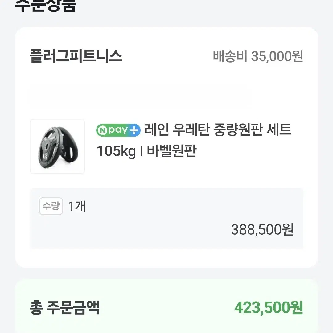Click the 105kg 바벨원판 title line
This screenshot has width=333, height=333.
pos(146,151)
